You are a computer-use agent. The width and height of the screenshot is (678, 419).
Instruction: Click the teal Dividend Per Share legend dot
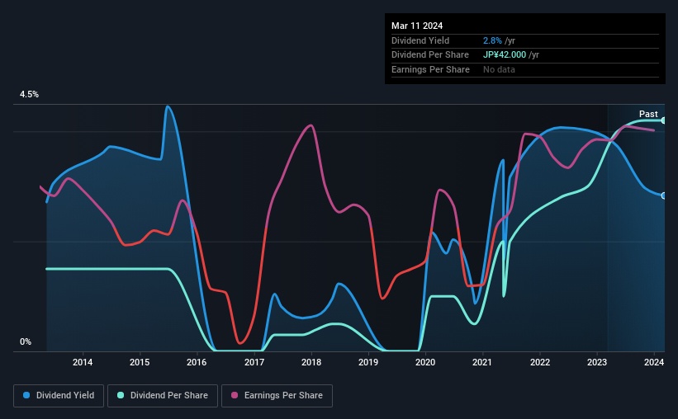[121, 395]
